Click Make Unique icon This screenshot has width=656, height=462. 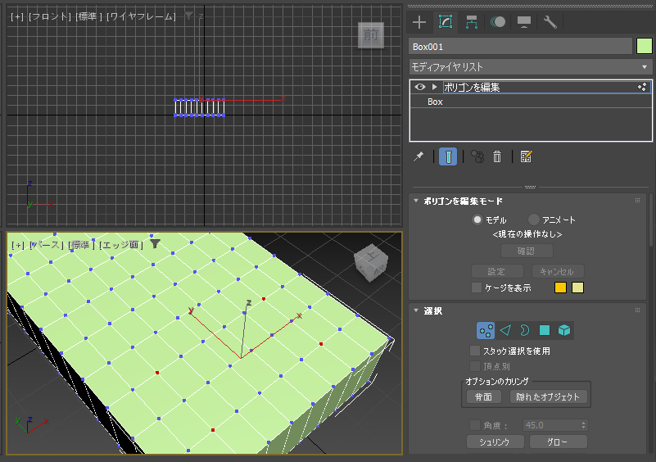(477, 156)
